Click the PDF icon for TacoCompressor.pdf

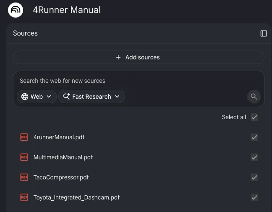24,177
